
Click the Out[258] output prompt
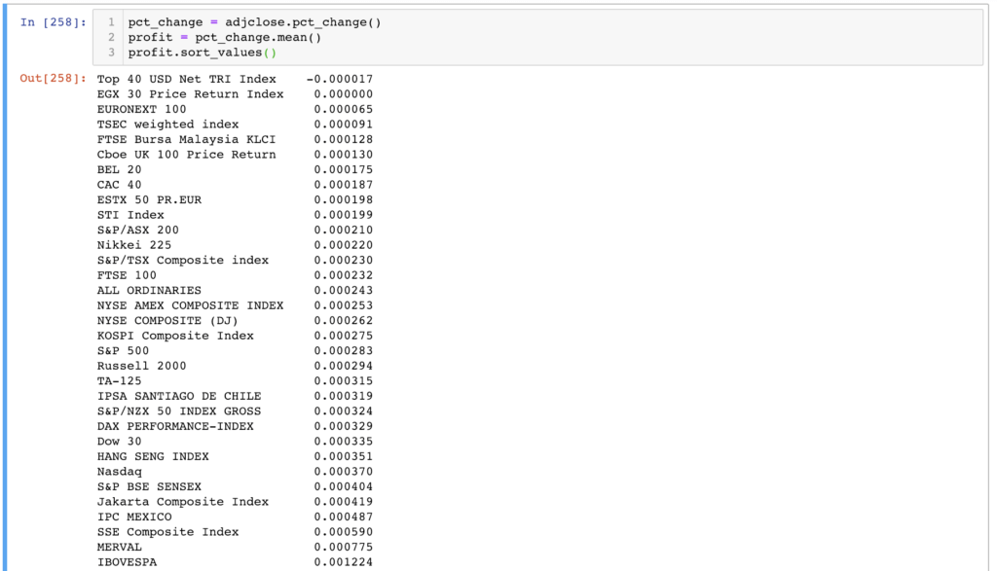click(53, 78)
